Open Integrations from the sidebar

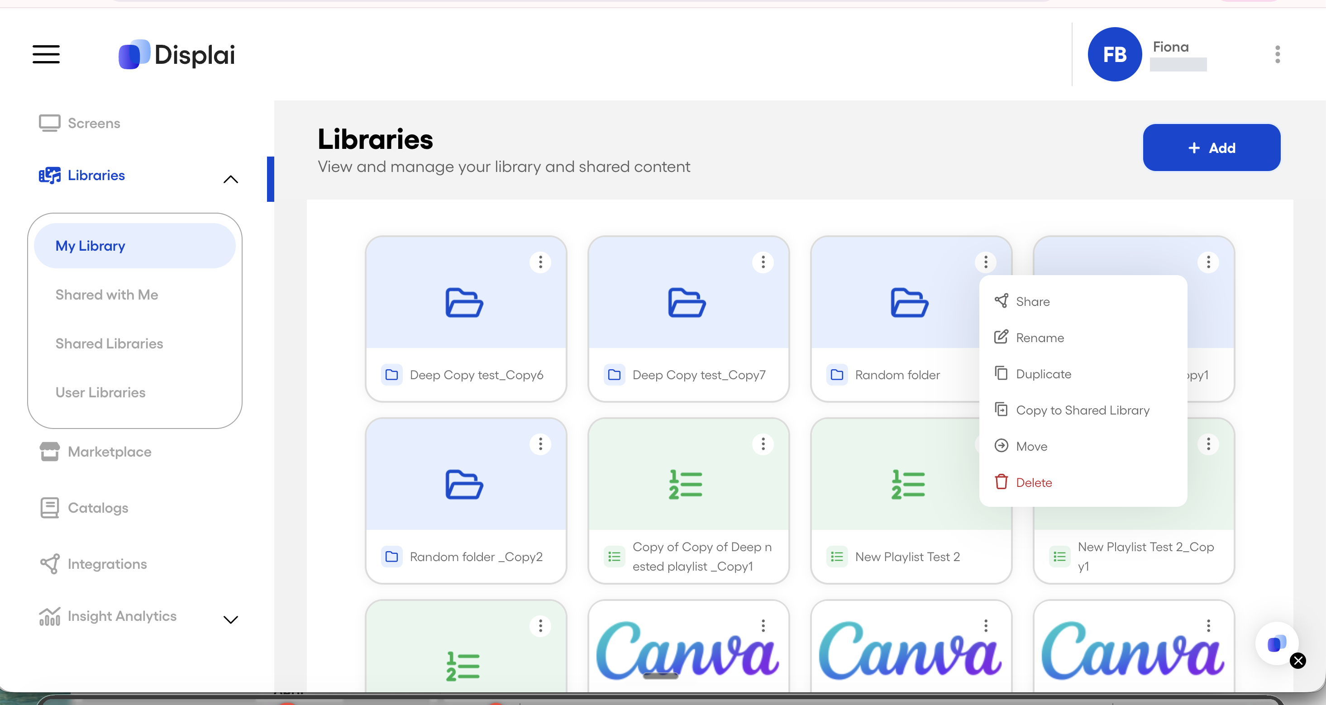[93, 564]
